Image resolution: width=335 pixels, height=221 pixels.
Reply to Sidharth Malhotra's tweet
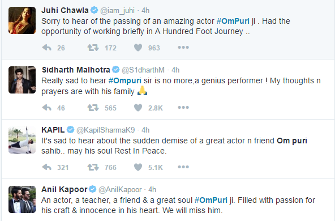click(47, 108)
